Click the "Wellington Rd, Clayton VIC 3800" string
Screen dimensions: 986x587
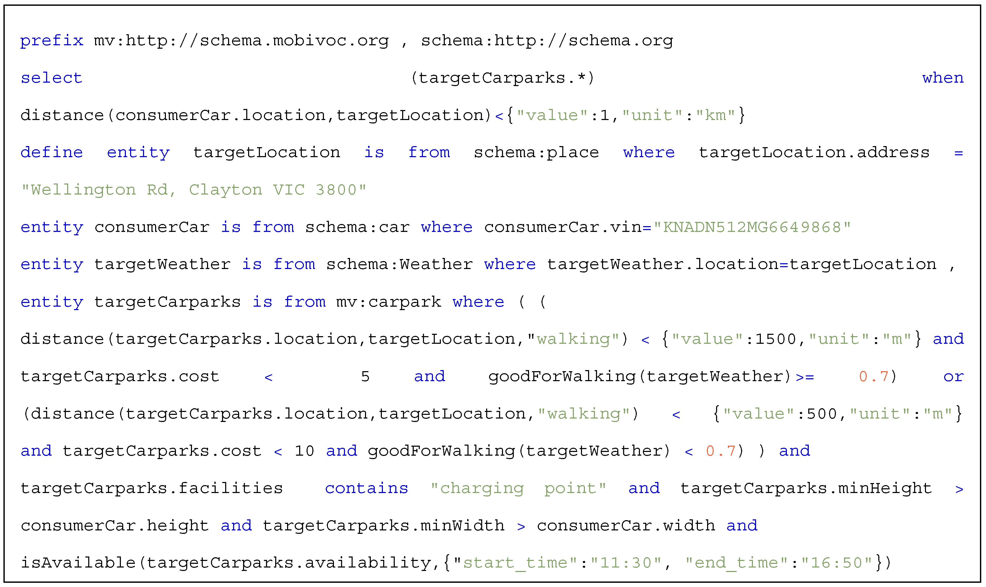coord(194,190)
